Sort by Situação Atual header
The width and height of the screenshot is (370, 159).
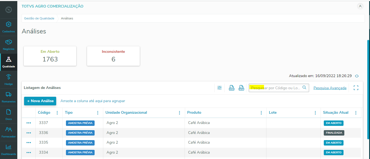coord(336,113)
